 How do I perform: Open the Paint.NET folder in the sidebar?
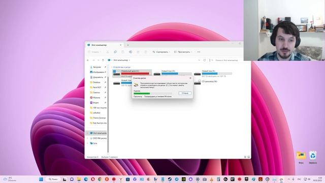96,87
